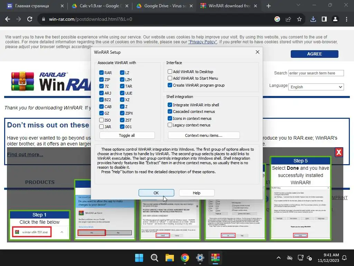Open the Chrome profile icon
Screen dimensions: 354x266
point(335,19)
